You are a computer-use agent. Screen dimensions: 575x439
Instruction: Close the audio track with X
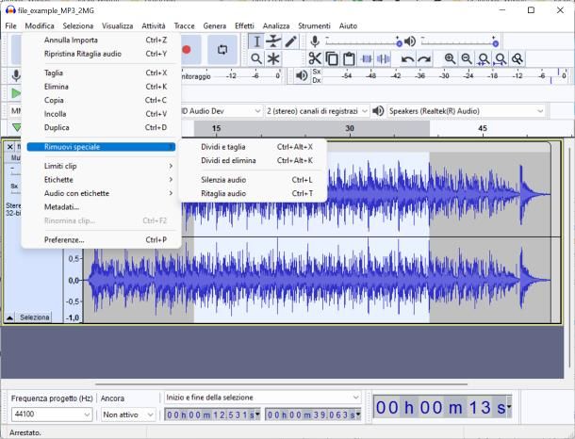(x=10, y=147)
